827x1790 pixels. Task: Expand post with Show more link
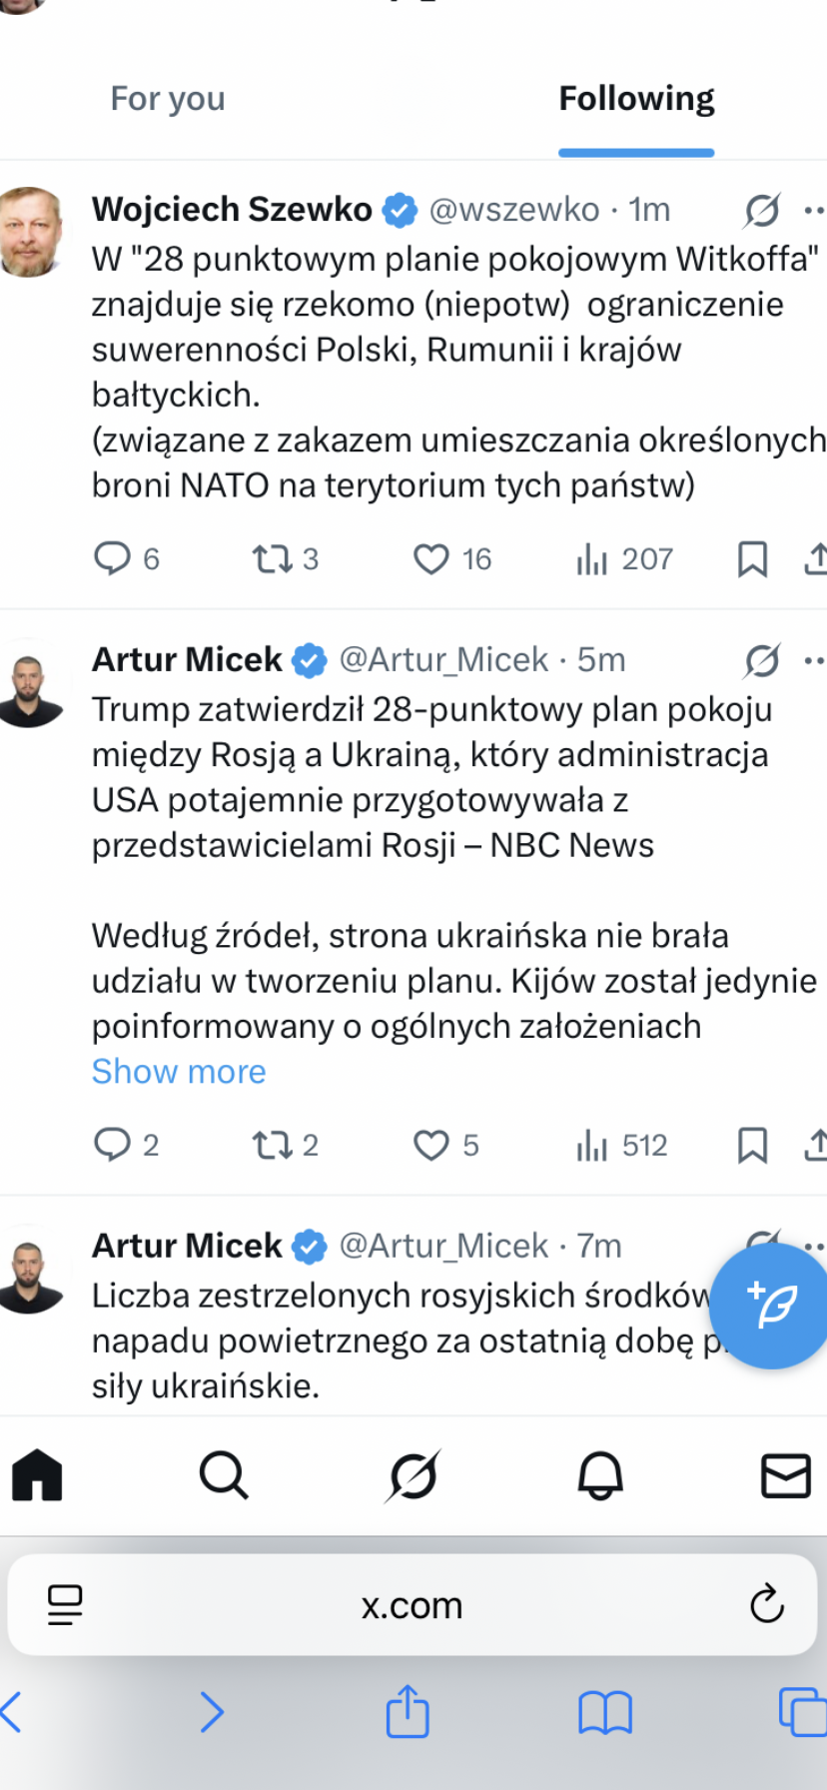pyautogui.click(x=179, y=1072)
